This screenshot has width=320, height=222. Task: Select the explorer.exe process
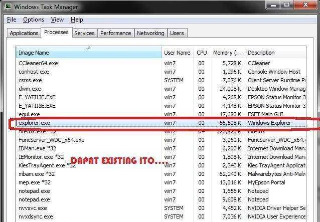click(161, 123)
